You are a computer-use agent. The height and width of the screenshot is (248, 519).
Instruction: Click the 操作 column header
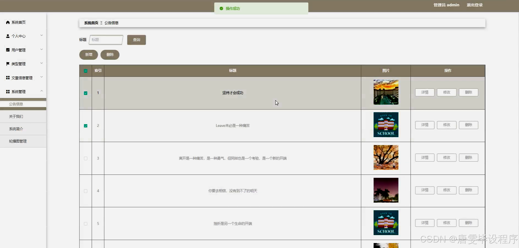(448, 71)
